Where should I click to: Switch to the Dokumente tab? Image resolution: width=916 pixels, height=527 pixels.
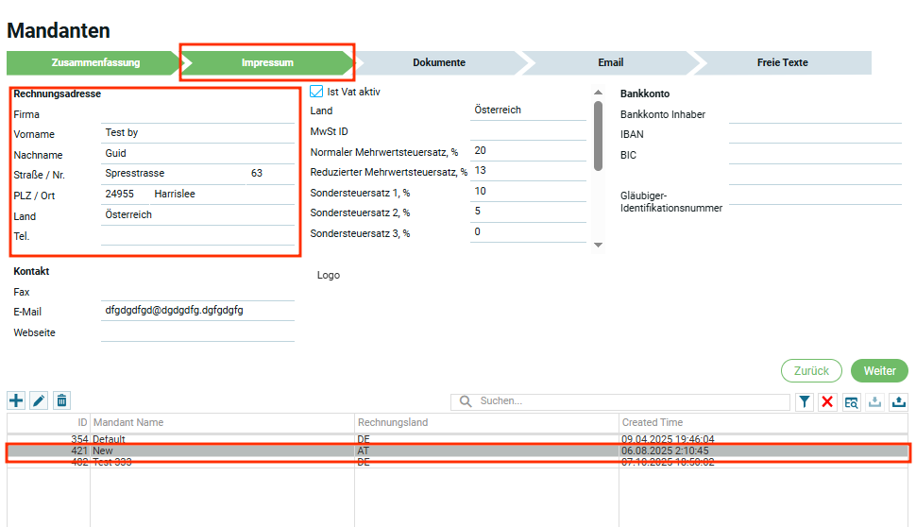coord(438,62)
